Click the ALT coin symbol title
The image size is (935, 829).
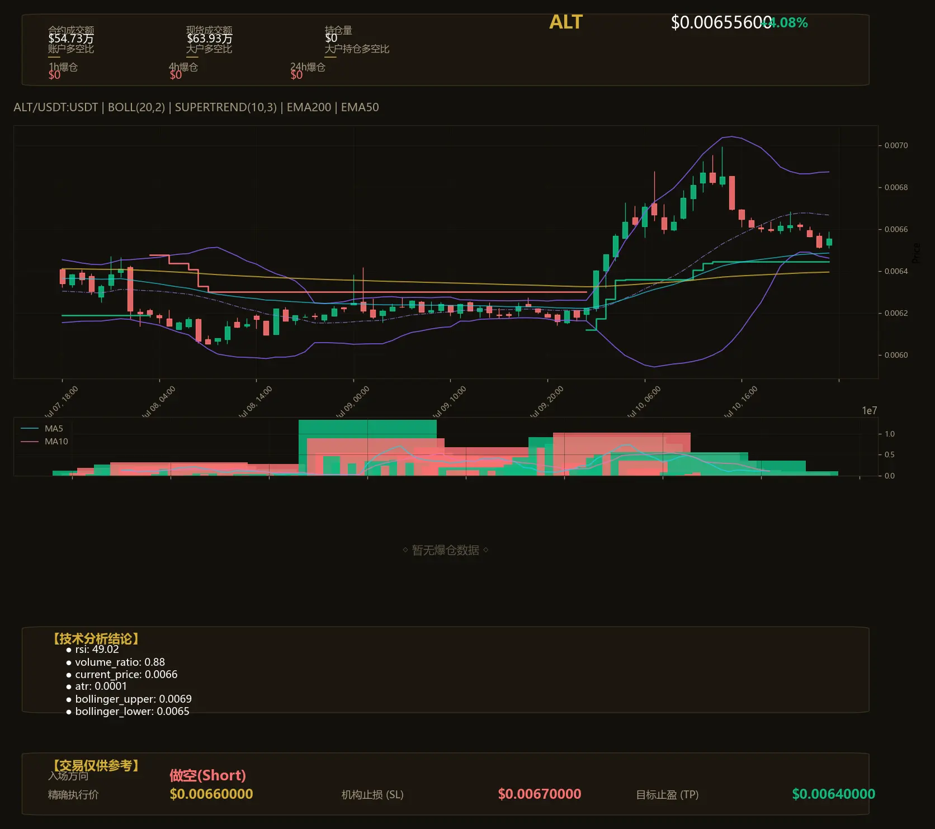566,22
